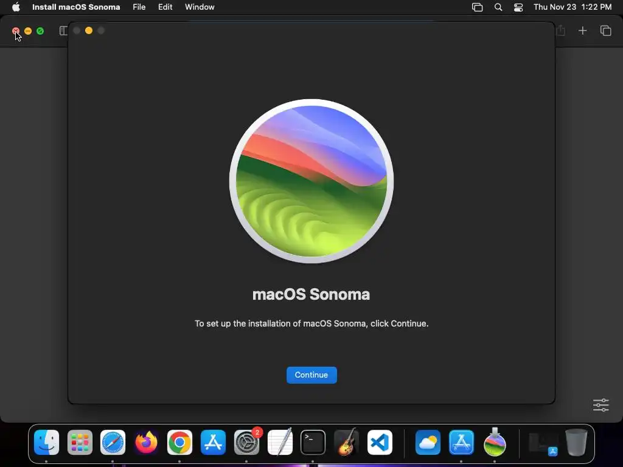
Task: Open the Window menu
Action: click(x=200, y=7)
